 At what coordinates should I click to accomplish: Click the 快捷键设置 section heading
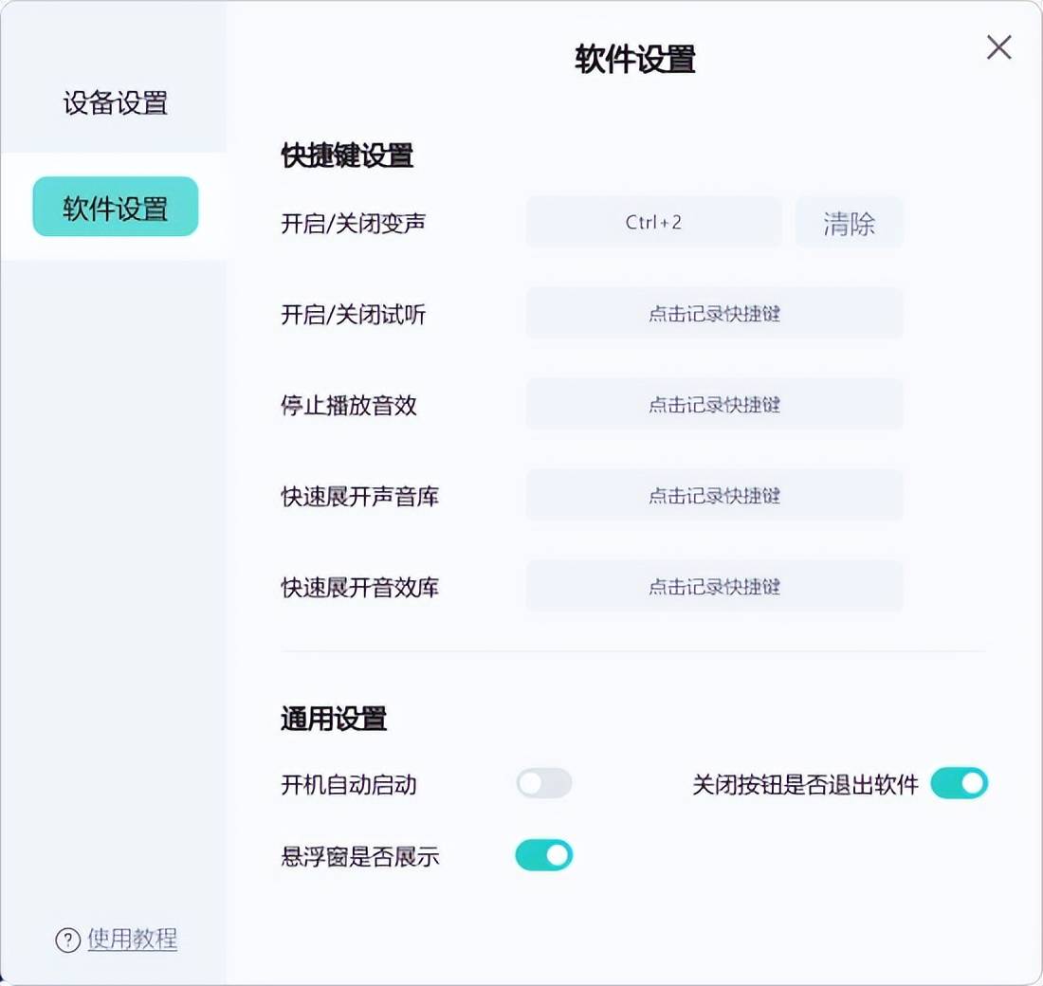[x=347, y=155]
